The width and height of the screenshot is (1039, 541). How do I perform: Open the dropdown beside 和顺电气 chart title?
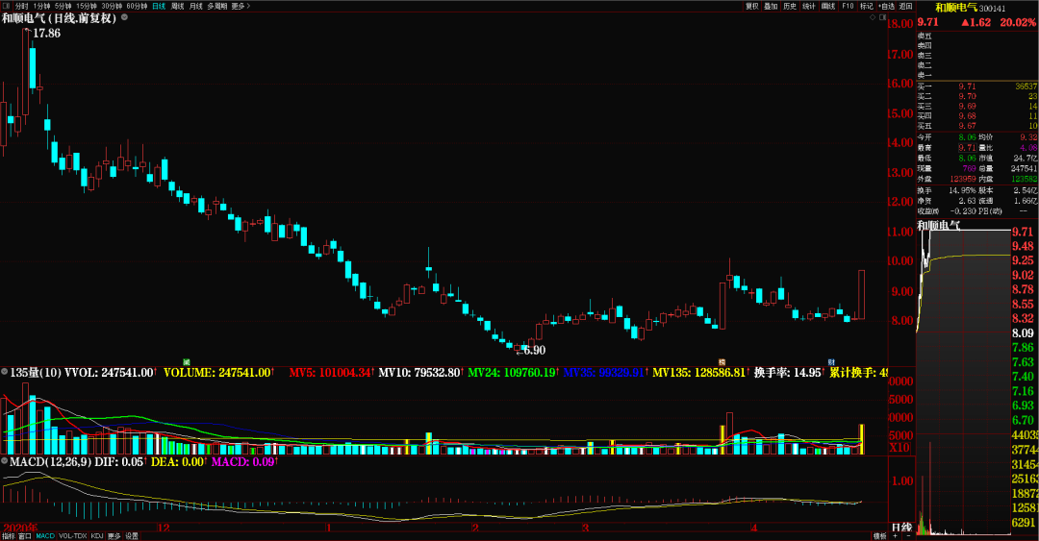coord(124,17)
